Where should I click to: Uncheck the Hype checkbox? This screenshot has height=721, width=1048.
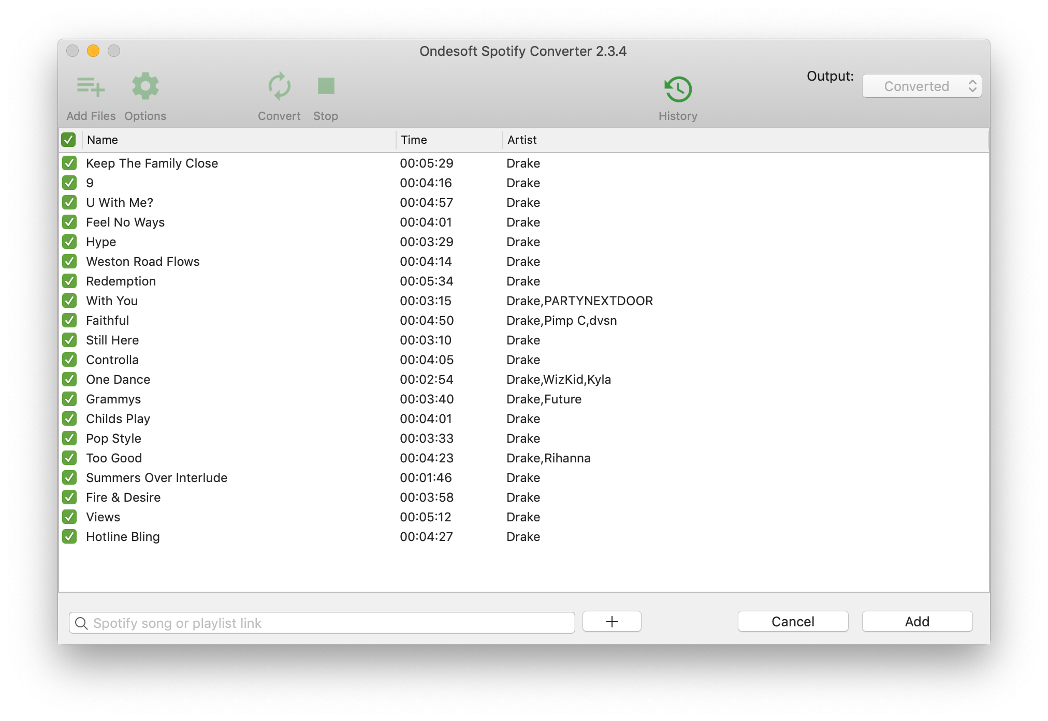(69, 242)
